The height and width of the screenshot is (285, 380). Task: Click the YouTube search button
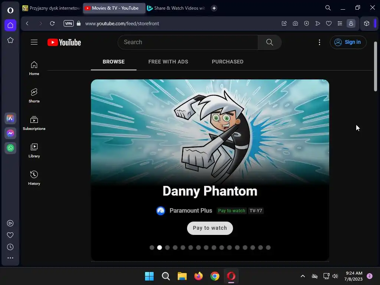tap(270, 42)
